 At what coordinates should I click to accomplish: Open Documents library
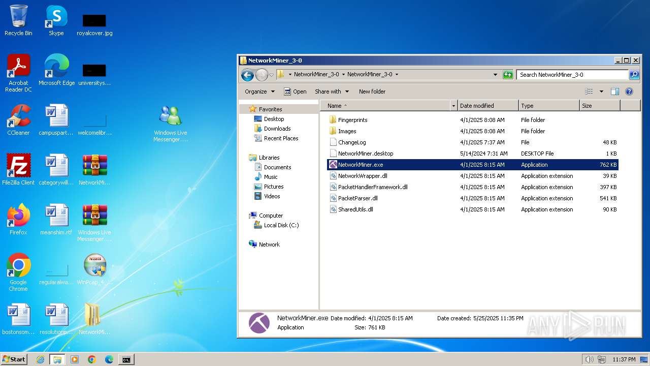point(277,167)
